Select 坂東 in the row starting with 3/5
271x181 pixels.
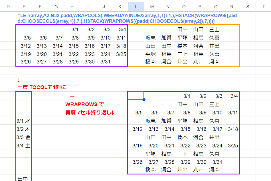coord(152,38)
